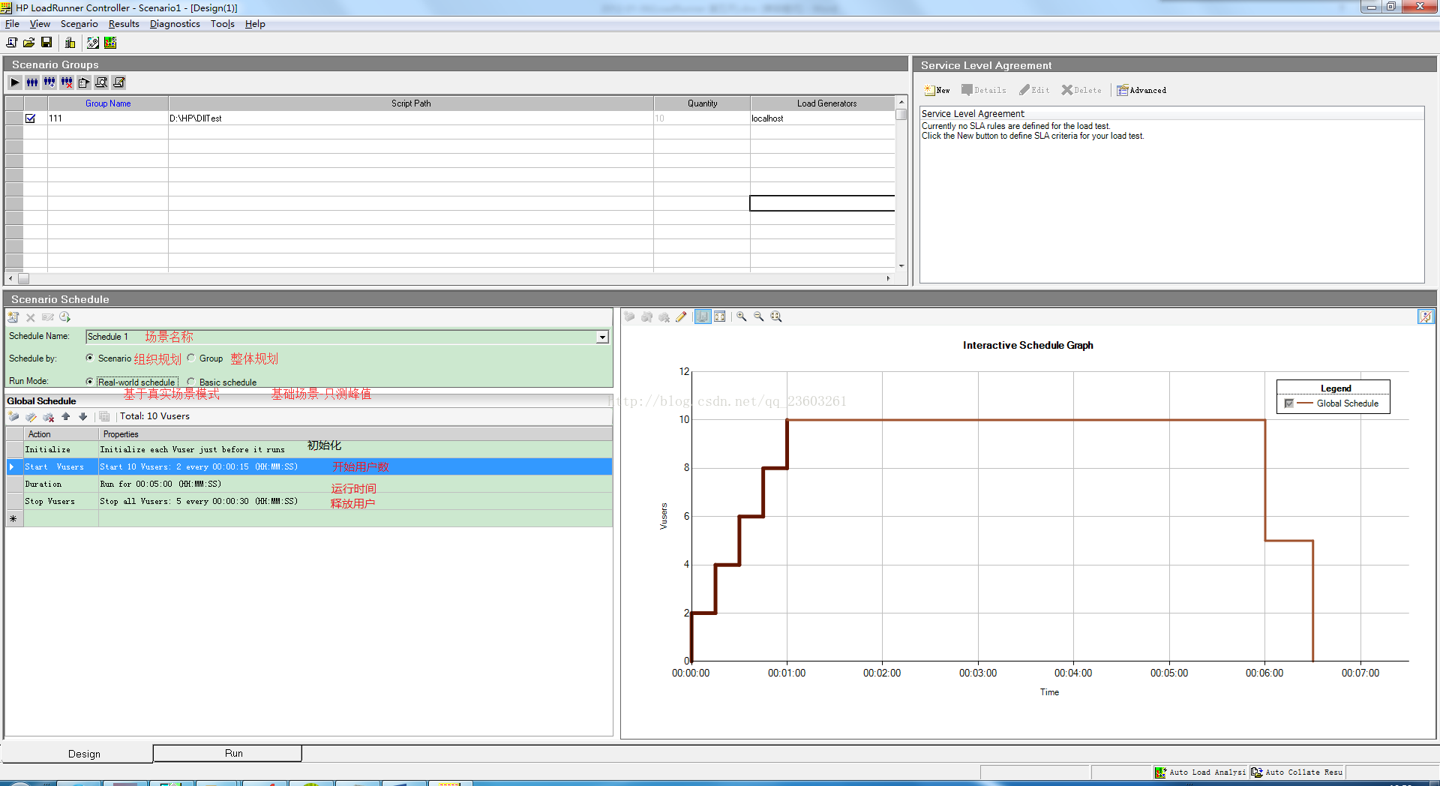Open Run-Time Settings for the group
This screenshot has width=1440, height=786.
(84, 82)
